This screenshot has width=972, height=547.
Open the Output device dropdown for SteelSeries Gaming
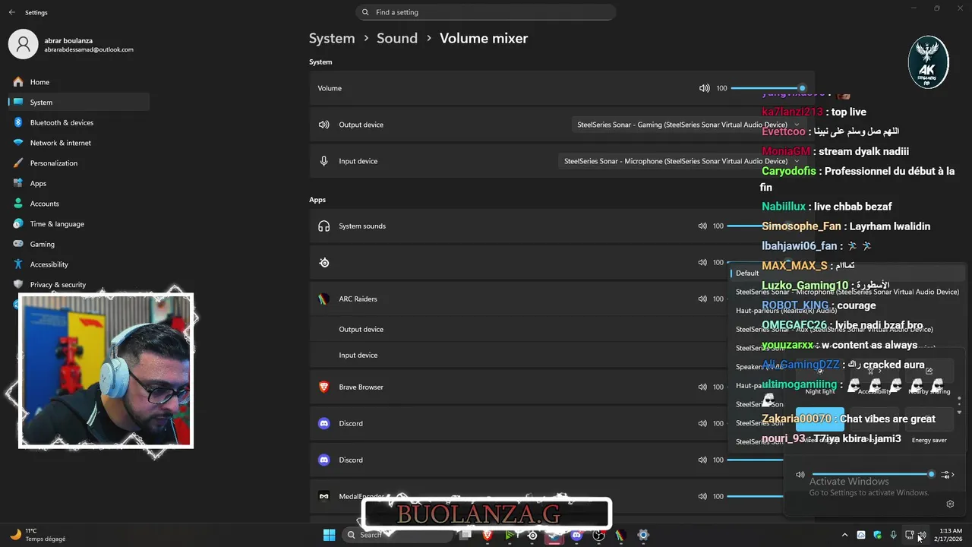point(688,125)
